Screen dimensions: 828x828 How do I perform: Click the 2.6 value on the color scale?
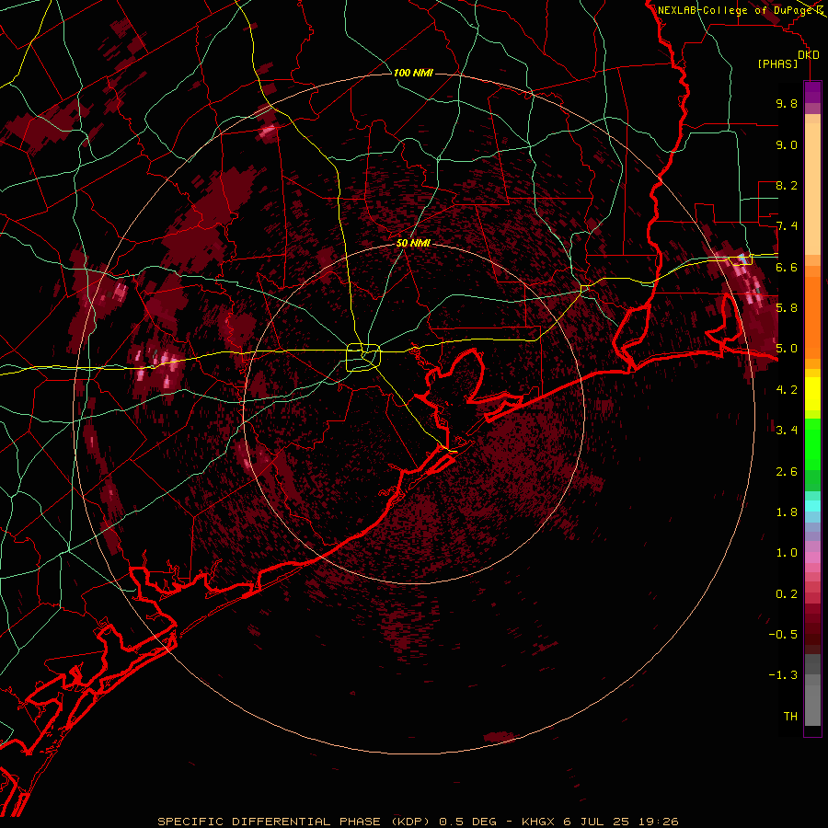click(787, 472)
